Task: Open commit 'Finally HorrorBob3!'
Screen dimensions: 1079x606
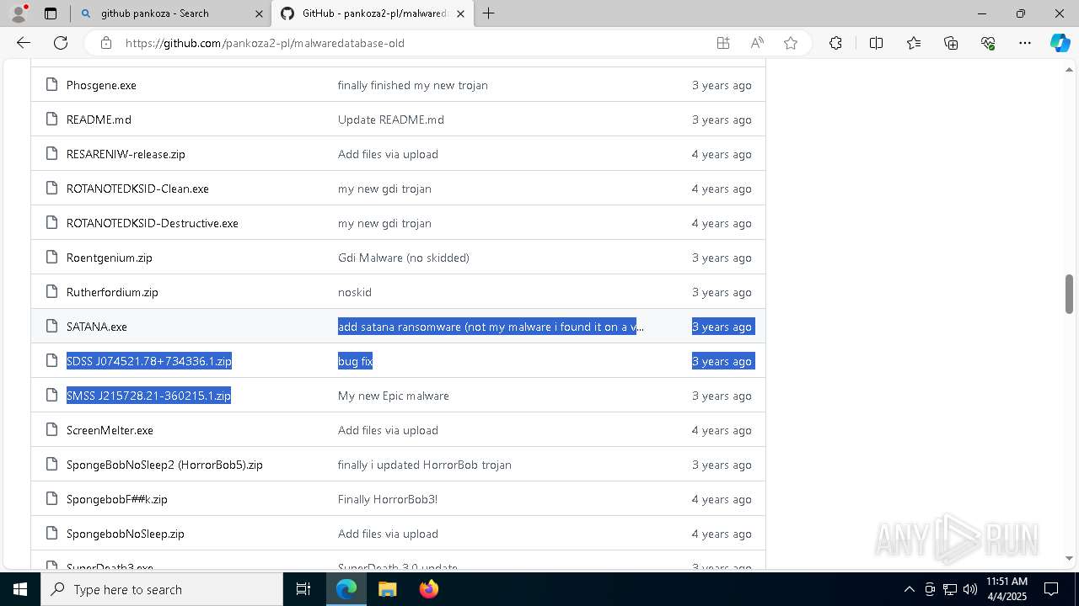Action: point(388,499)
